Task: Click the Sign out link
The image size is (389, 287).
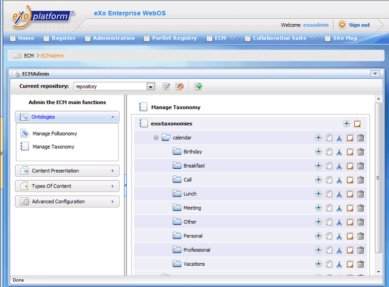Action: (x=359, y=25)
